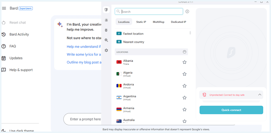Open Surfshark settings gear icon
The width and height of the screenshot is (271, 133).
coord(106,50)
